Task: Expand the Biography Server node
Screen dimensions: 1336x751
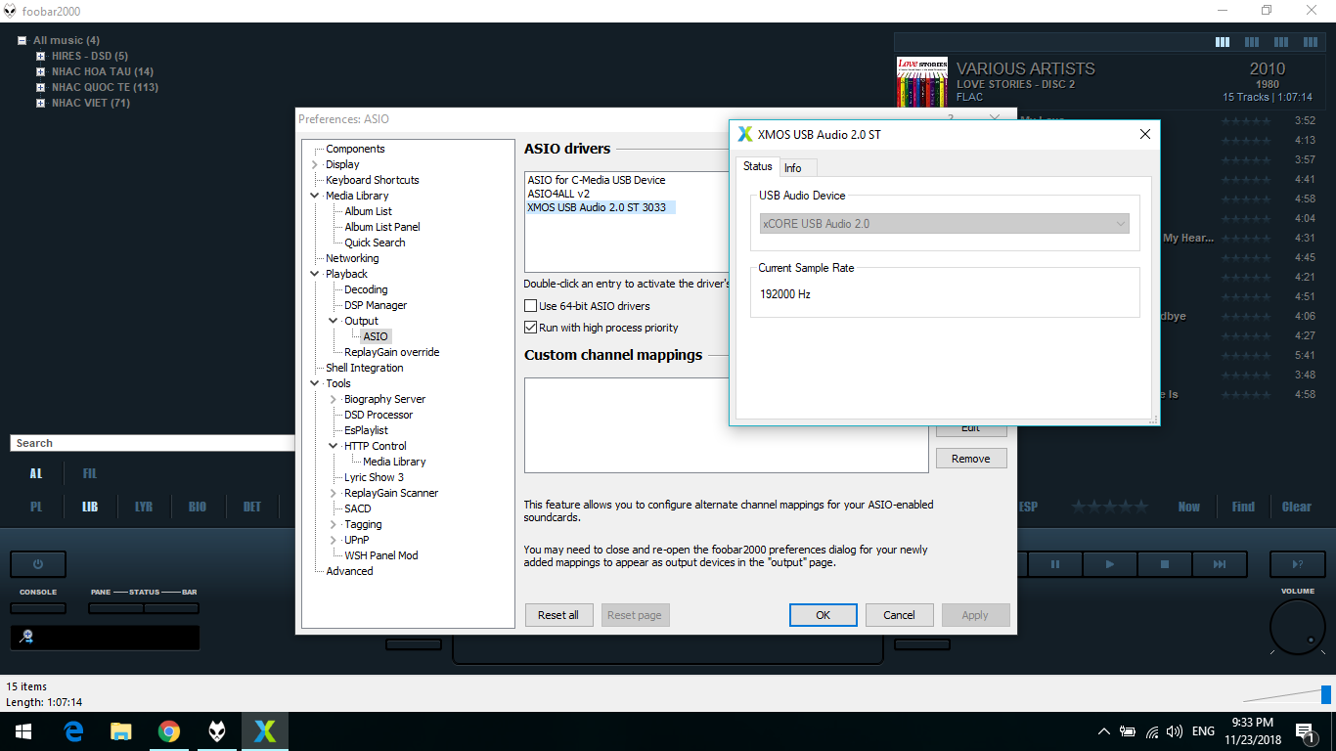Action: pyautogui.click(x=334, y=399)
